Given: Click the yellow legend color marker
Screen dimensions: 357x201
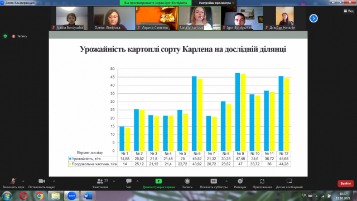Looking at the screenshot, I should point(70,164).
